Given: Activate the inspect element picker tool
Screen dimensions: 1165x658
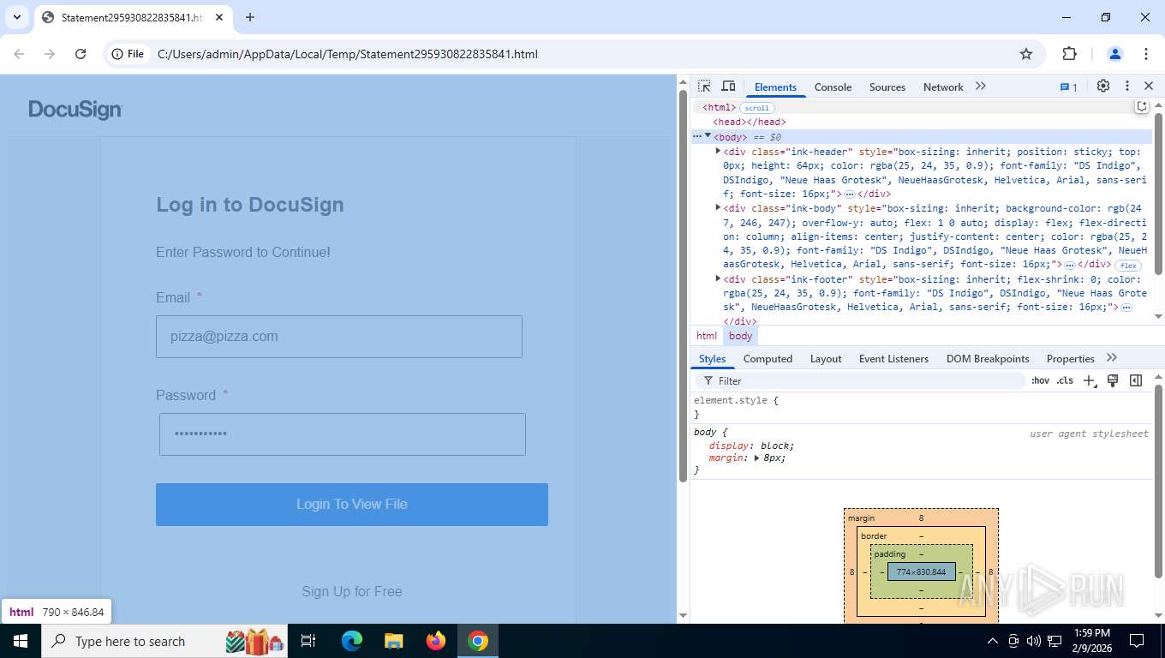Looking at the screenshot, I should click(704, 87).
